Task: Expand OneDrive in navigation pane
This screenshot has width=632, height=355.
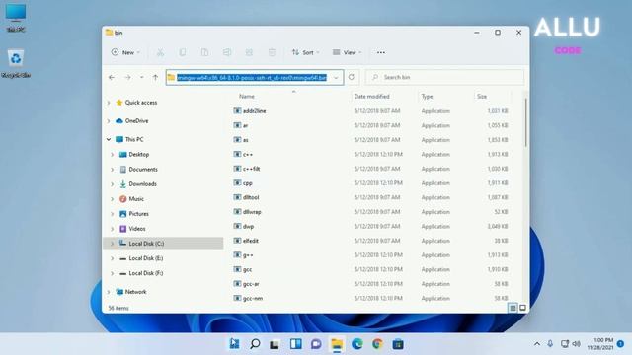Action: tap(109, 121)
